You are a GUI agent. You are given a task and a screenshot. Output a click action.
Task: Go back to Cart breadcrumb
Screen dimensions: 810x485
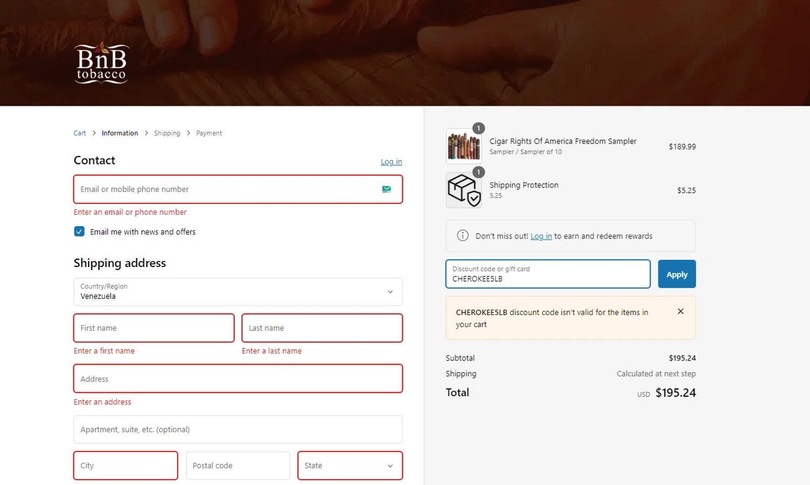point(79,133)
